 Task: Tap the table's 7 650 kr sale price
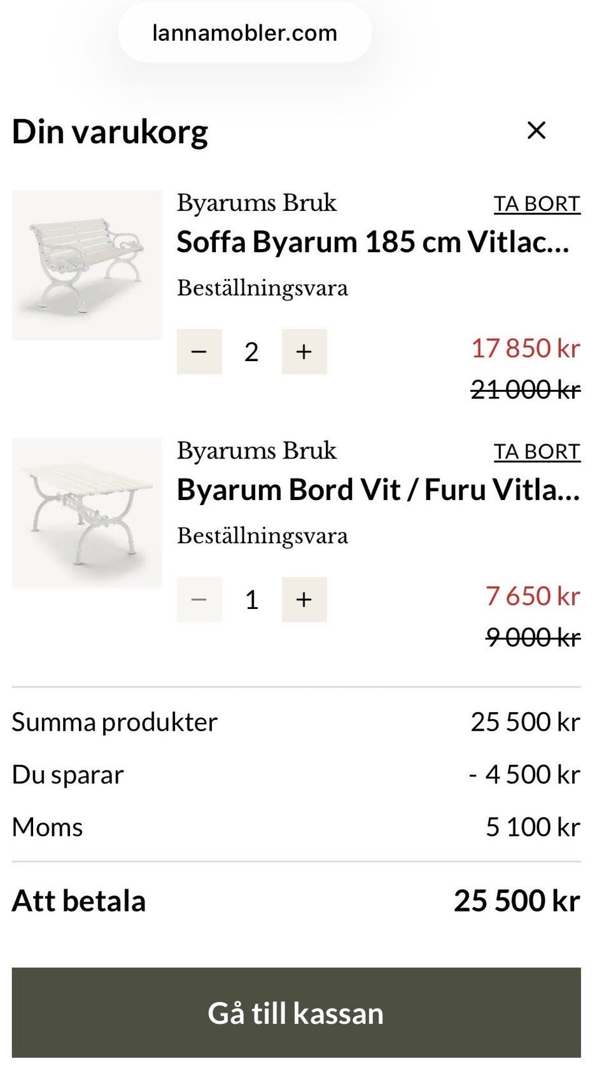click(533, 596)
